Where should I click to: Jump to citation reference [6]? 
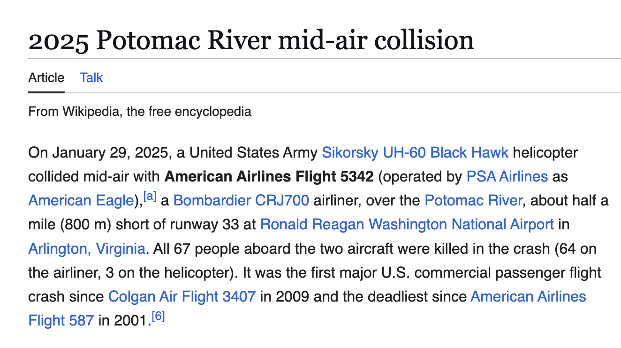[x=159, y=317]
